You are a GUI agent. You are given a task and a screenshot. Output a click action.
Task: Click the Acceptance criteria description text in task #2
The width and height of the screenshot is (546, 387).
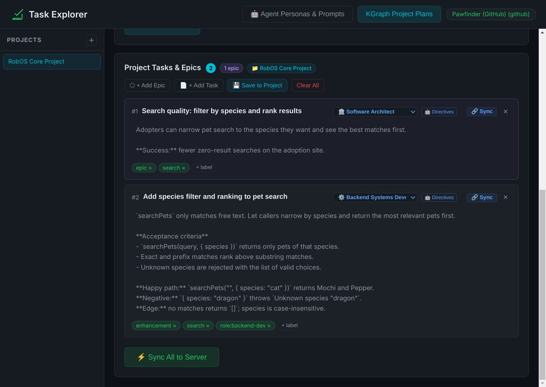point(172,236)
